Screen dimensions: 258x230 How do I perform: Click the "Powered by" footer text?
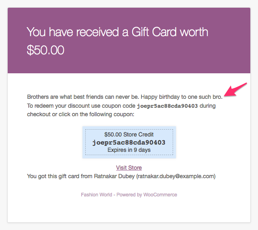click(129, 195)
